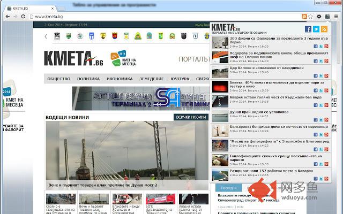The width and height of the screenshot is (343, 214).
Task: Share 'Българинът боядисва дома си' on Google+
Action: (x=326, y=135)
